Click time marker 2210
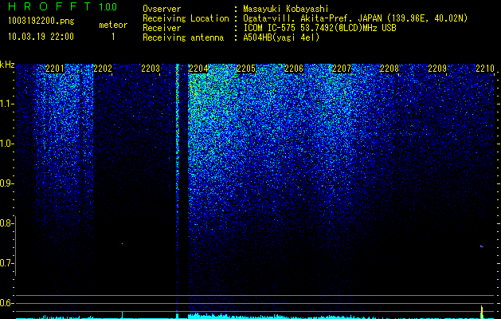Screen dimensions: 501x319 pyautogui.click(x=485, y=69)
